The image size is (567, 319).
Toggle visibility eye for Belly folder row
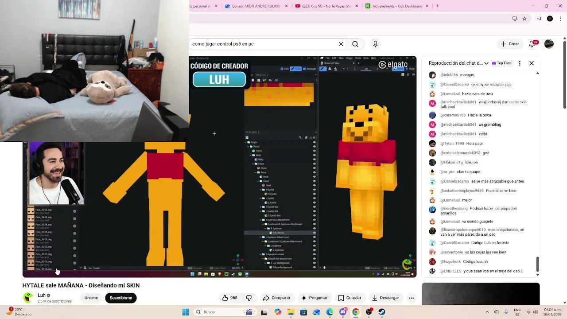click(x=315, y=155)
